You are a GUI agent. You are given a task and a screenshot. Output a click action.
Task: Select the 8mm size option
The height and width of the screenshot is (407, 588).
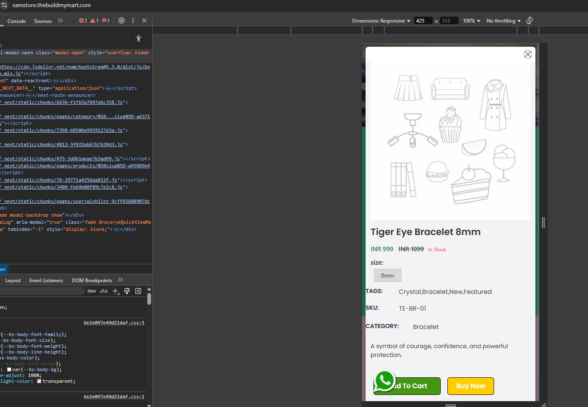click(x=387, y=276)
